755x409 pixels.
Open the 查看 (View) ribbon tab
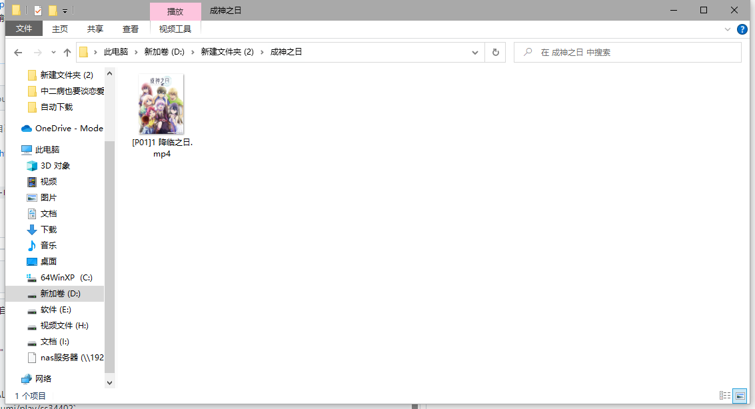point(131,29)
